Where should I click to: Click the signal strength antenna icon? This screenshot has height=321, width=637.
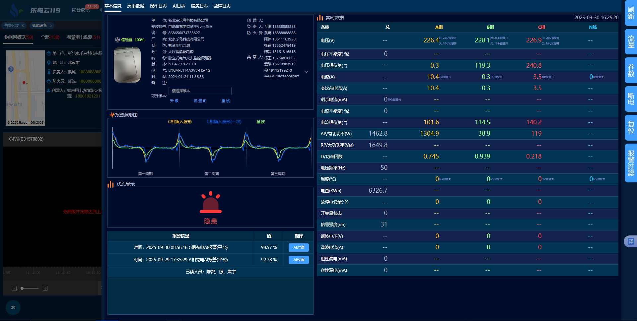tap(117, 40)
